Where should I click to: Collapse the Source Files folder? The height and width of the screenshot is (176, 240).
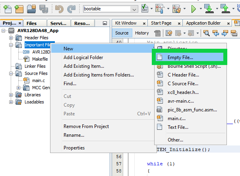click(x=12, y=73)
